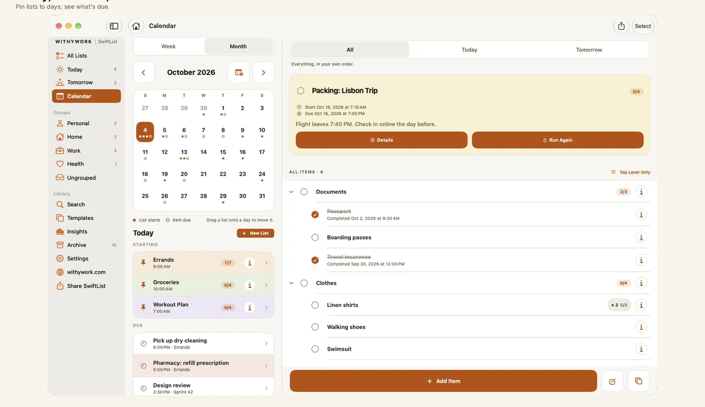This screenshot has height=407, width=705.
Task: Open info for Clothes group
Action: click(x=641, y=283)
